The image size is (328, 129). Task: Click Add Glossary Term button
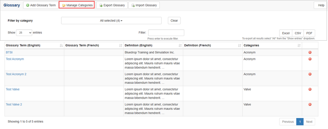[x=41, y=5]
